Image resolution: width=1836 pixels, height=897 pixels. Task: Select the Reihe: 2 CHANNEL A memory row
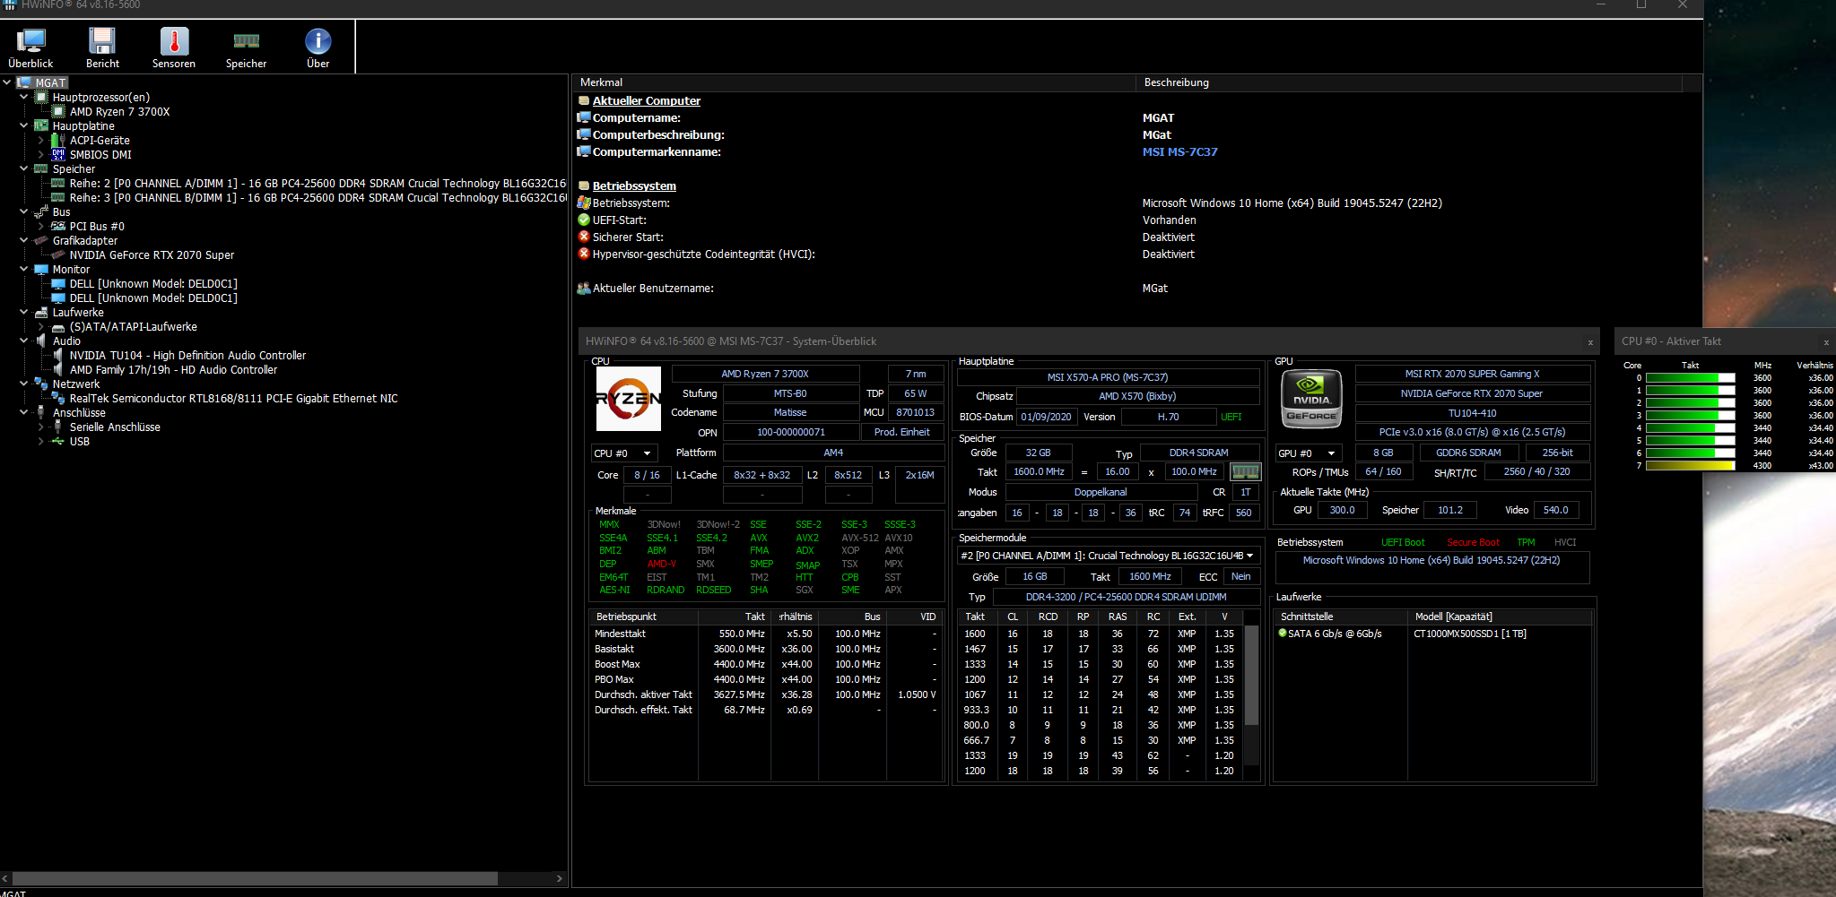(x=318, y=184)
